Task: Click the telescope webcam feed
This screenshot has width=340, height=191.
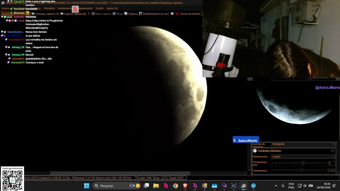Action: 271,38
